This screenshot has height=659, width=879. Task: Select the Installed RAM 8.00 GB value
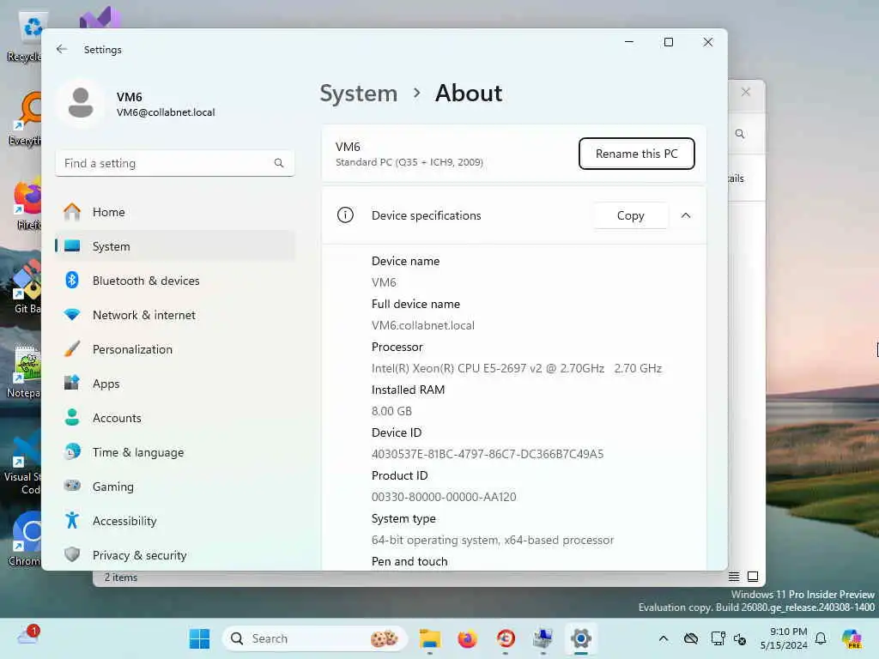tap(391, 411)
